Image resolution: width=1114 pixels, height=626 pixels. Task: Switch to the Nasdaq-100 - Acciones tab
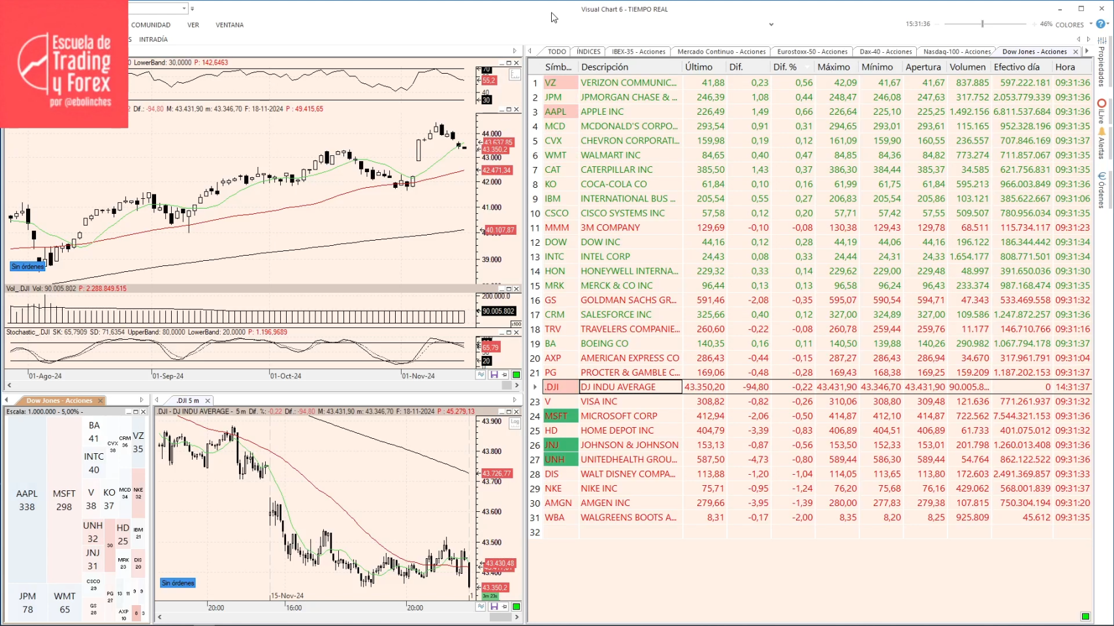957,52
